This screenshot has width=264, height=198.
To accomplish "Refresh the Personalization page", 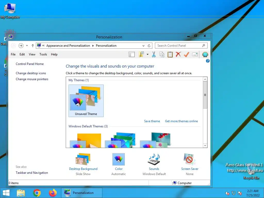I will coord(149,46).
